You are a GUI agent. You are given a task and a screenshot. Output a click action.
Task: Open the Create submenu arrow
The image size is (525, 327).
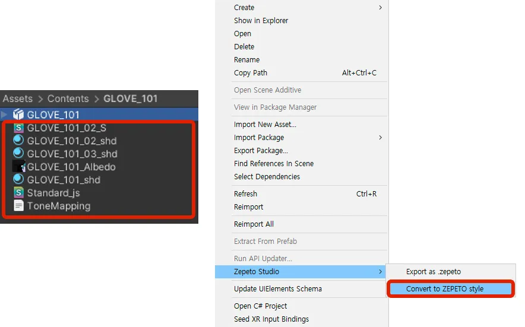[380, 7]
